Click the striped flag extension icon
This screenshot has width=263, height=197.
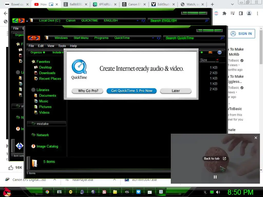pos(216,13)
